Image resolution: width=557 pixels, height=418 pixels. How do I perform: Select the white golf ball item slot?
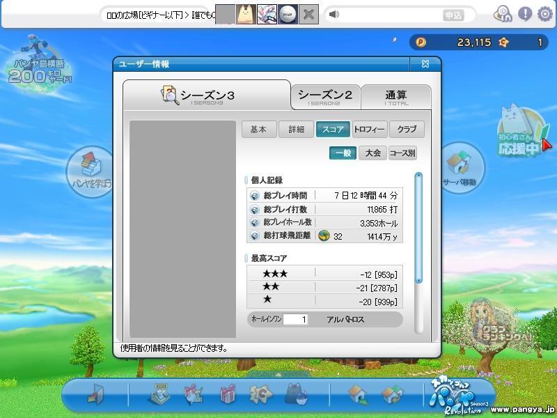pyautogui.click(x=288, y=14)
